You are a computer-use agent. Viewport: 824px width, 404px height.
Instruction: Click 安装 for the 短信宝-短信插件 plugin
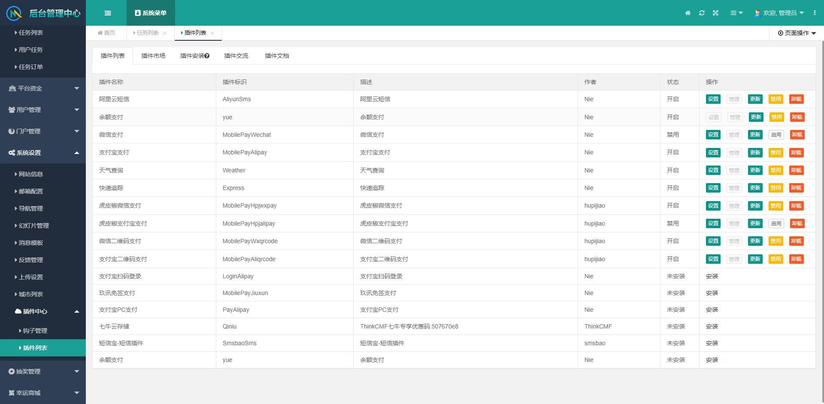click(x=712, y=343)
